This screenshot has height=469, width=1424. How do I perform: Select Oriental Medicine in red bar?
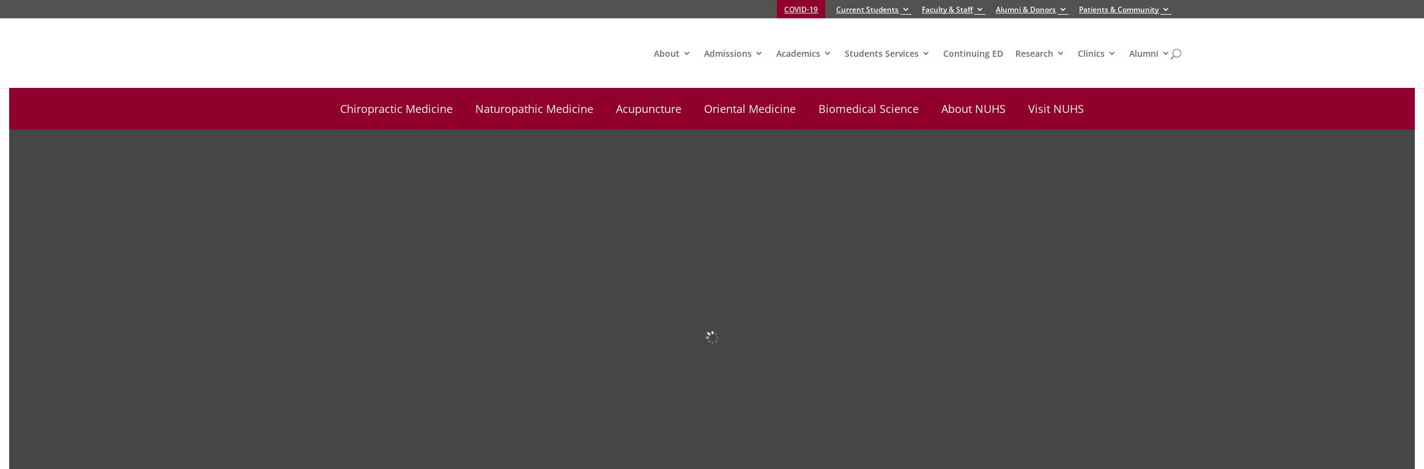click(749, 109)
